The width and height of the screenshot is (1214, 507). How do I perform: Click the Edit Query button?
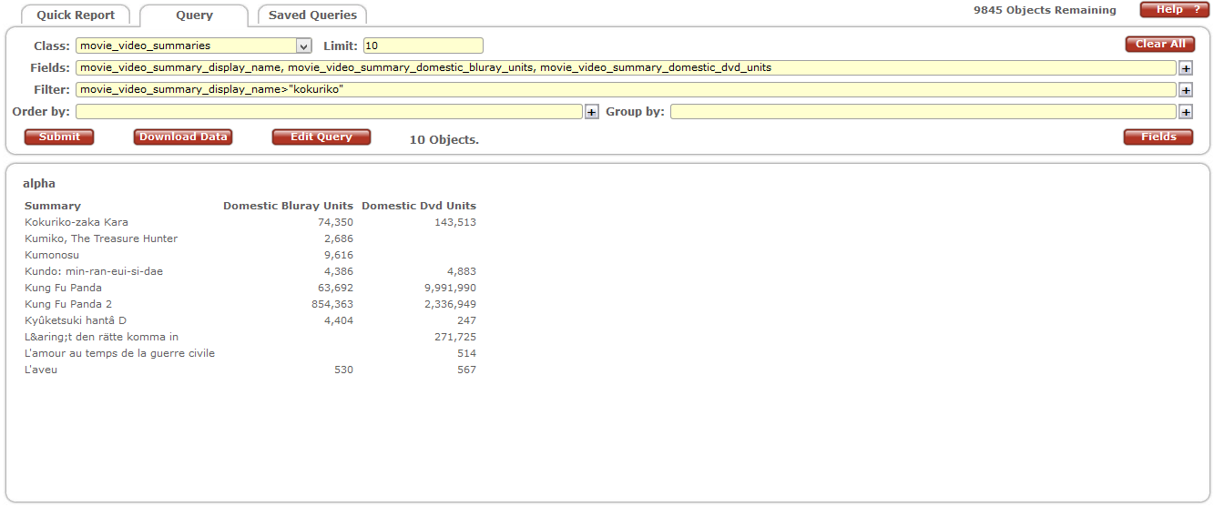(321, 137)
